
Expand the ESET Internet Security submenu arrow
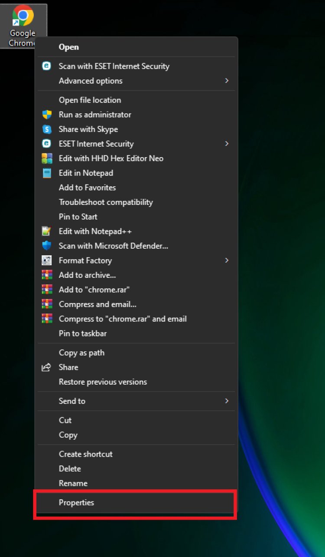(x=226, y=144)
